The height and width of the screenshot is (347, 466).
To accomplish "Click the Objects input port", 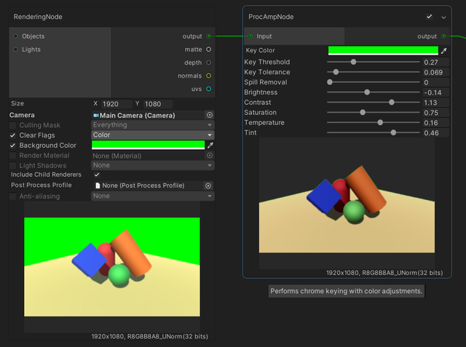I will 15,36.
